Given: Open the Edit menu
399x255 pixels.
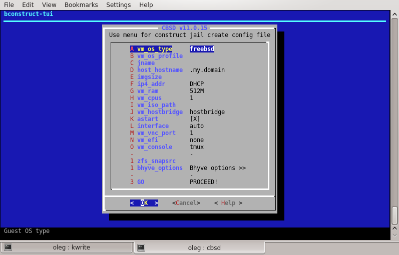Looking at the screenshot, I should [28, 5].
